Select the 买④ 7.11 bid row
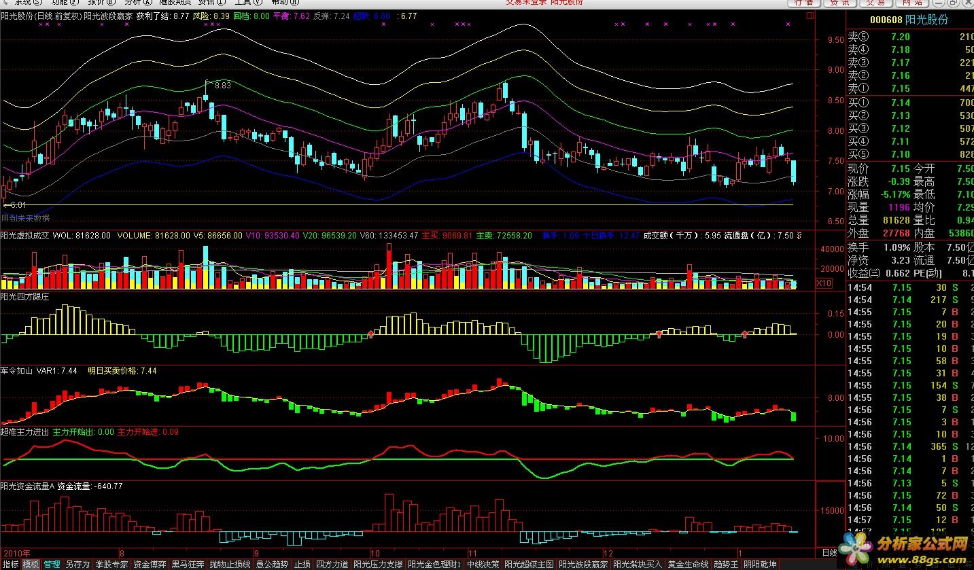 [x=910, y=141]
